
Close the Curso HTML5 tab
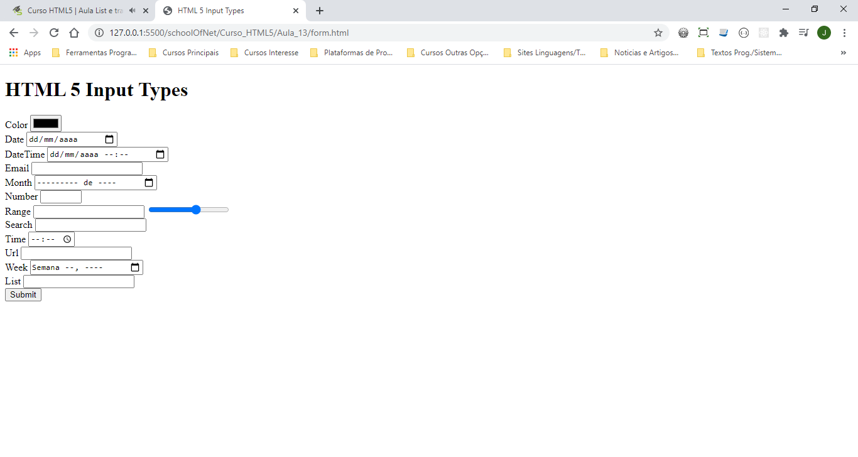[x=146, y=11]
